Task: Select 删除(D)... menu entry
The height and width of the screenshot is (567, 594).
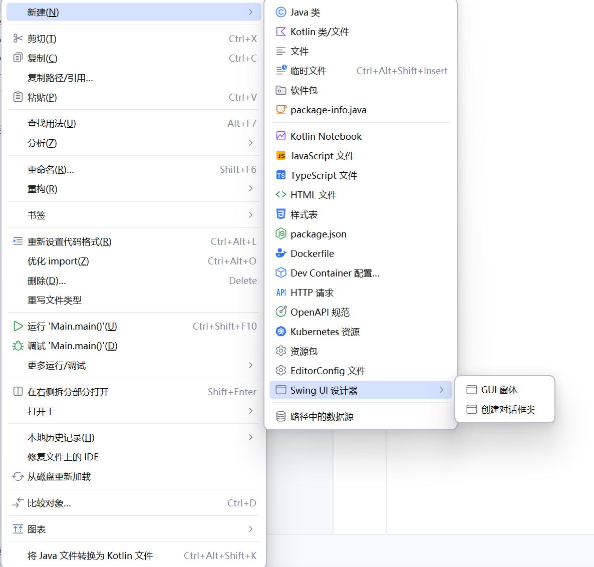Action: coord(134,280)
